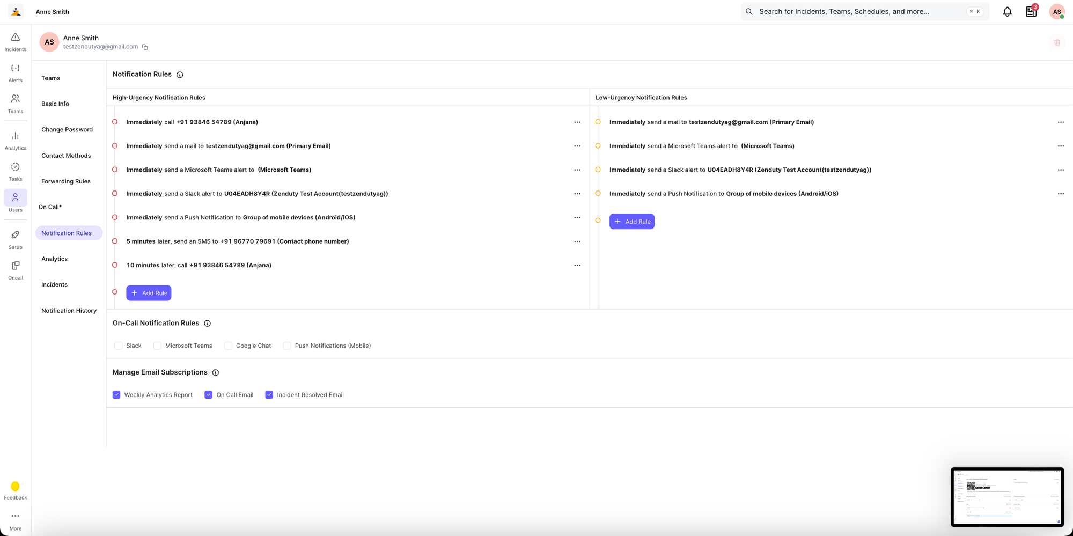Click testzendutyag@gmail.com header email text
This screenshot has height=536, width=1073.
click(101, 47)
